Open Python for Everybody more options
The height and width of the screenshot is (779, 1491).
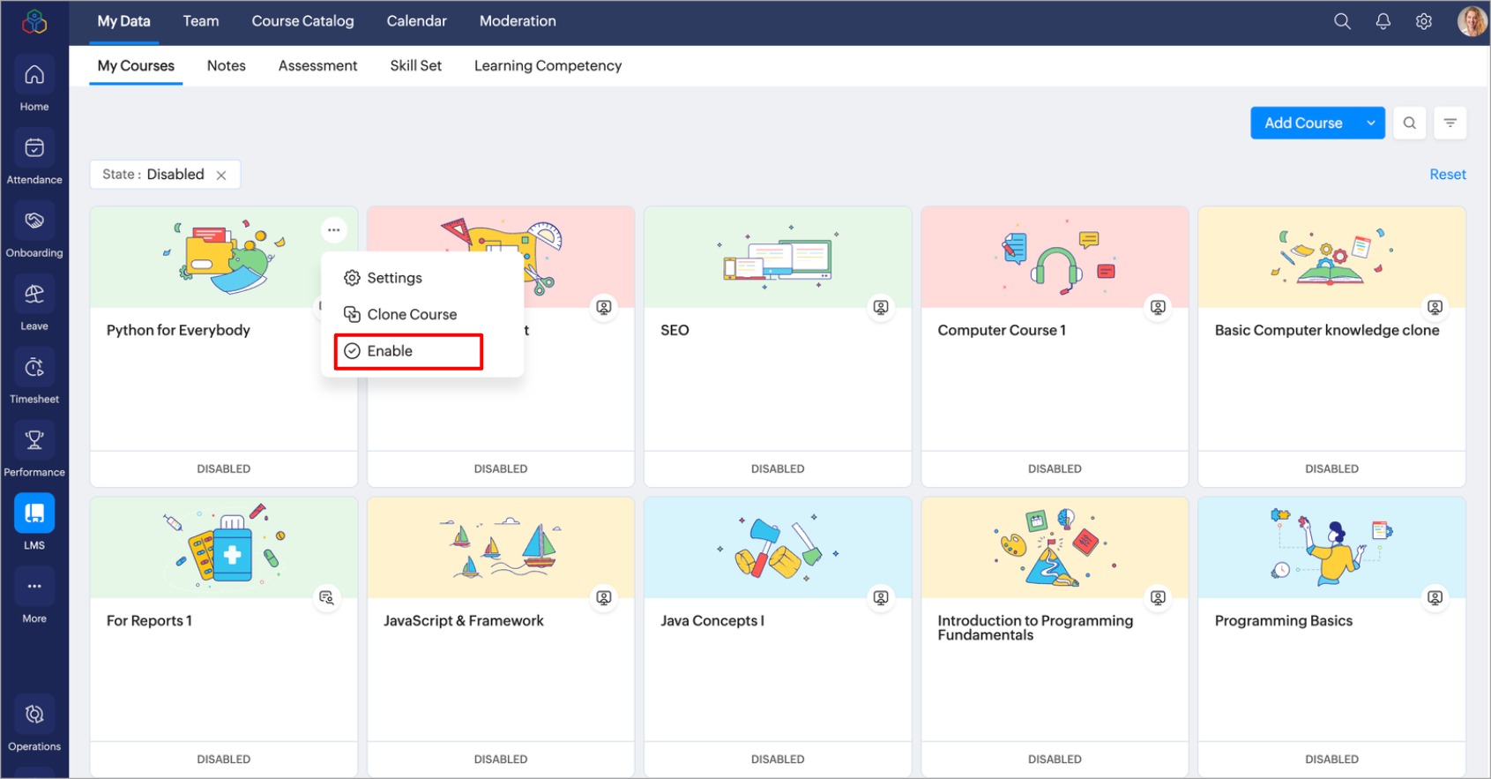coord(333,230)
